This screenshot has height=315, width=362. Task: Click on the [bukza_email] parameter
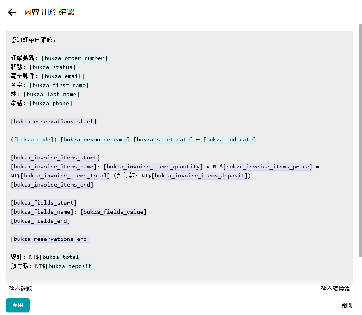(63, 76)
